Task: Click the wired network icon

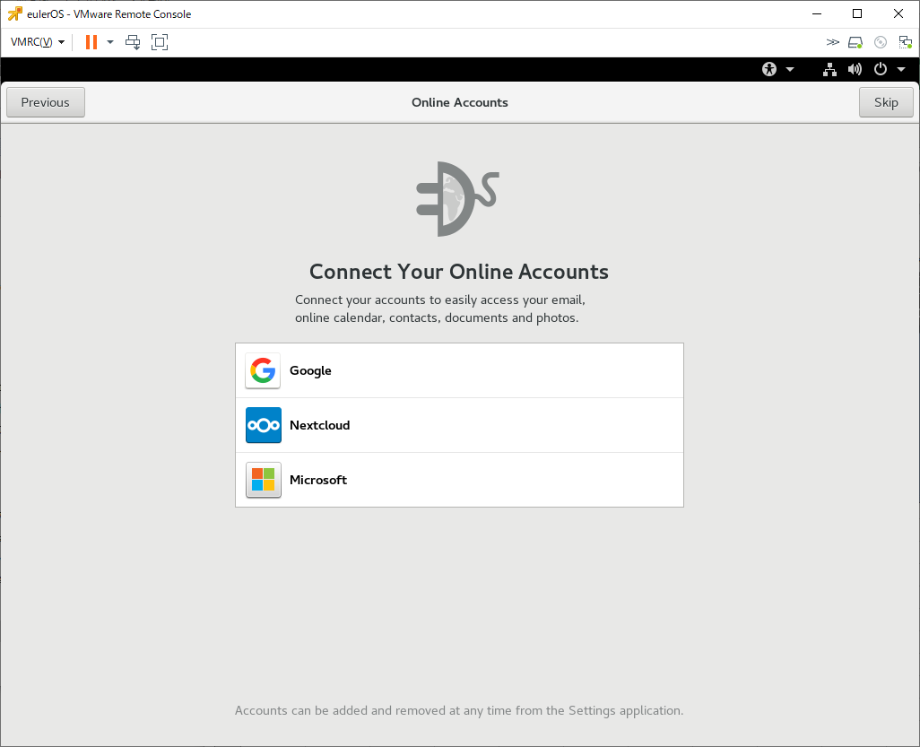Action: pyautogui.click(x=829, y=69)
